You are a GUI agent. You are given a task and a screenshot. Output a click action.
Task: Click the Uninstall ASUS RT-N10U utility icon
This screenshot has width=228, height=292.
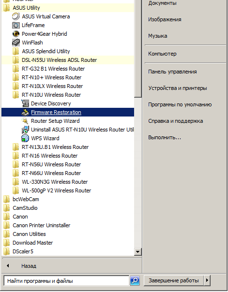point(25,130)
